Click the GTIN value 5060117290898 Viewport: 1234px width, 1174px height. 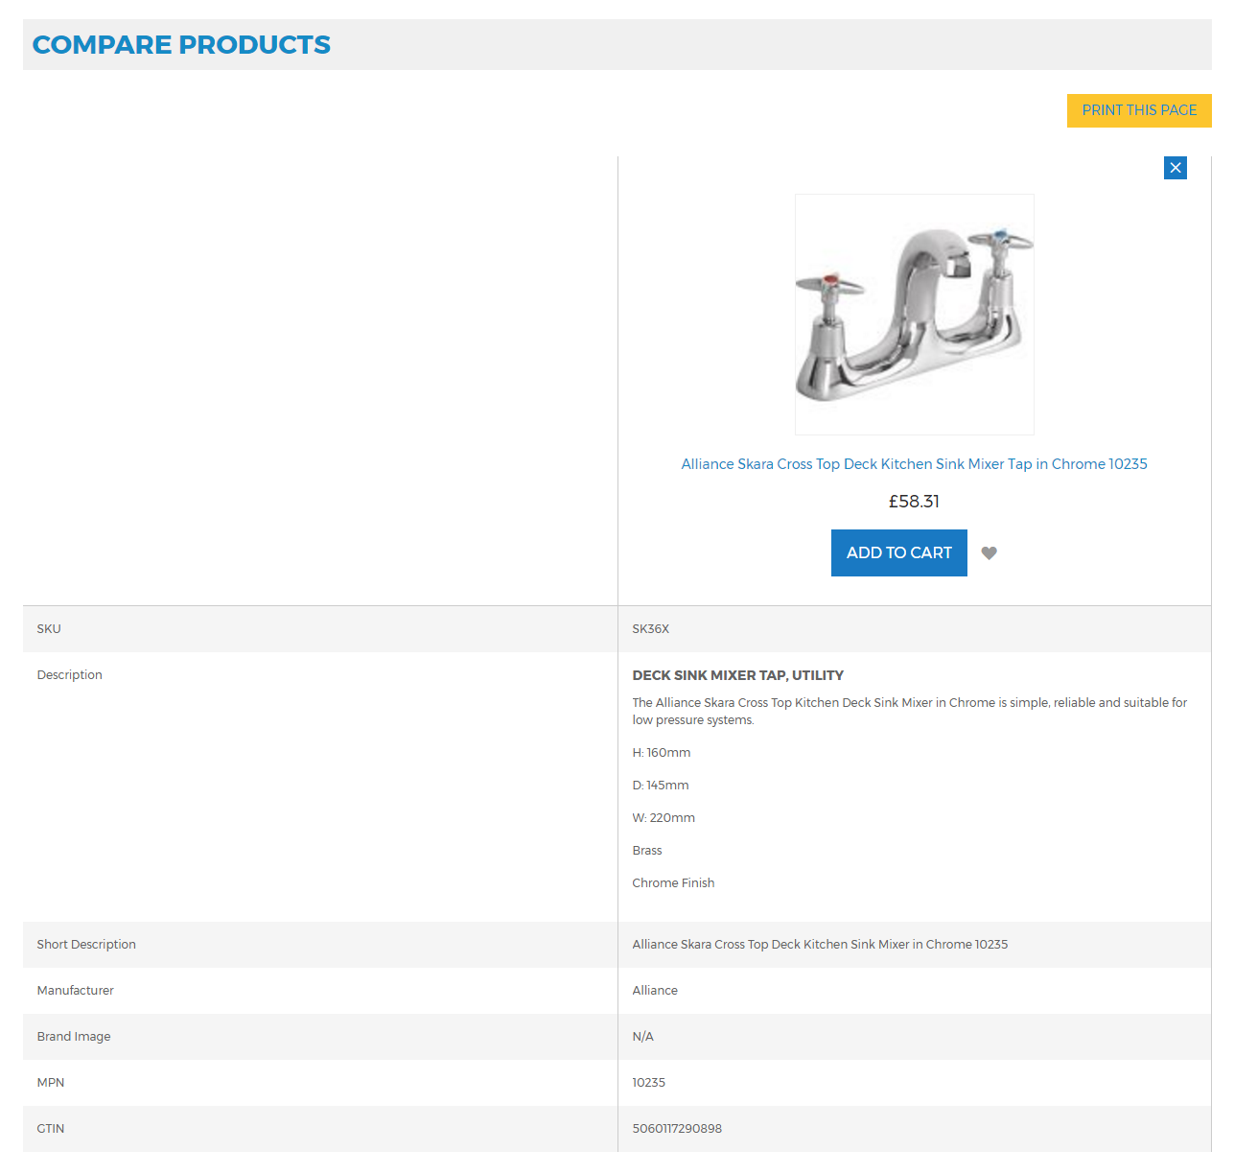pyautogui.click(x=677, y=1129)
